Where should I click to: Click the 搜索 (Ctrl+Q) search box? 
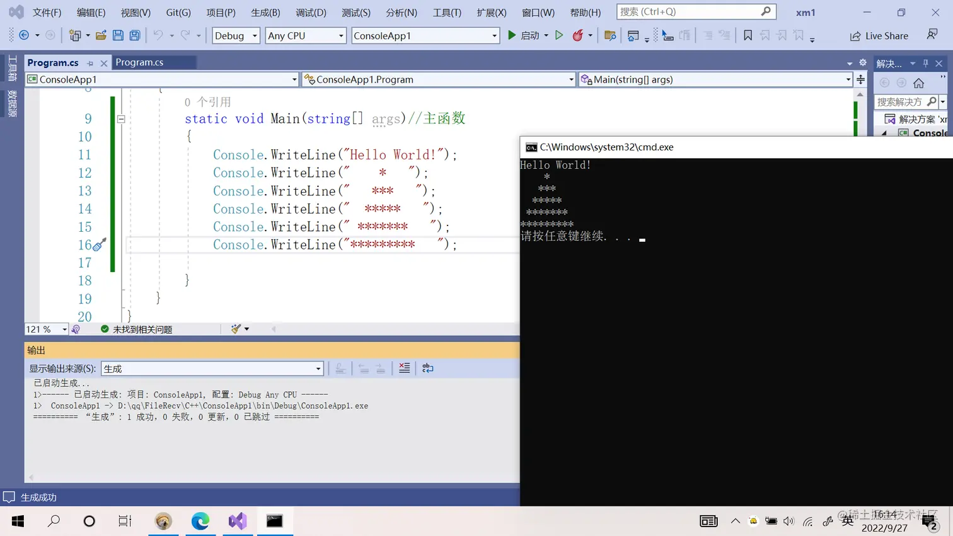point(696,11)
